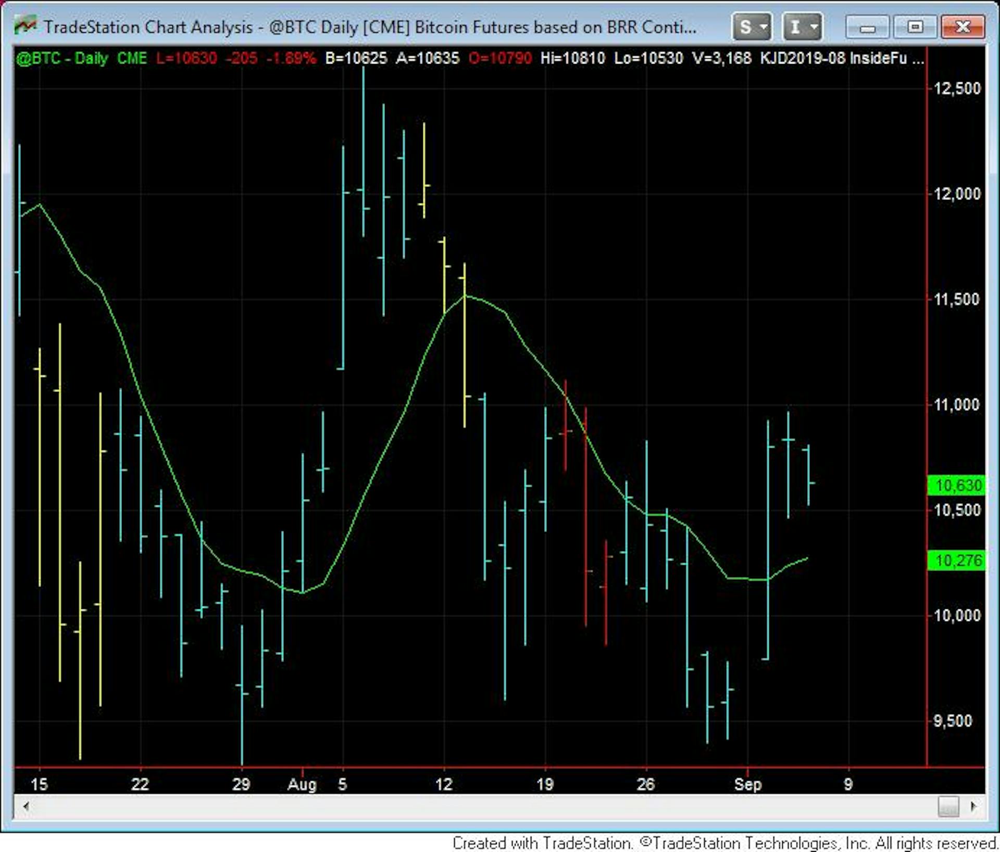Click the V=3,168 volume value
Screen dimensions: 1000x852
(x=722, y=58)
